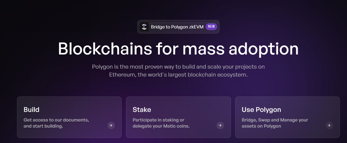Click "and start building." text in Build card
This screenshot has width=347, height=143.
[43, 126]
